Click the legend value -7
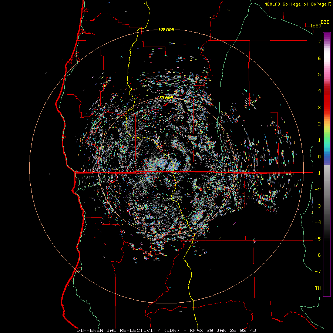This screenshot has height=333, width=333. tap(318, 272)
